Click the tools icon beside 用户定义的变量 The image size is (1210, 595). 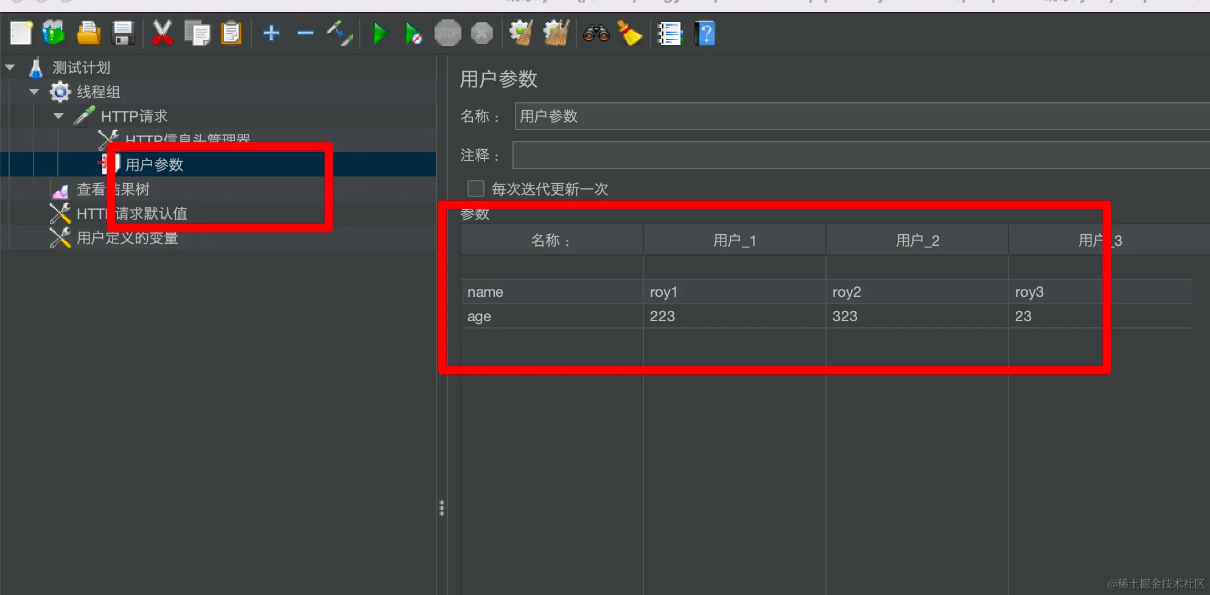tap(60, 238)
